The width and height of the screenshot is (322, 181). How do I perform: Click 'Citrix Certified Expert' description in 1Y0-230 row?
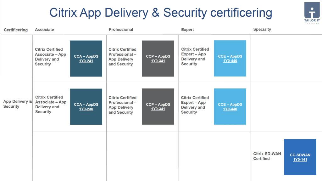pos(195,105)
